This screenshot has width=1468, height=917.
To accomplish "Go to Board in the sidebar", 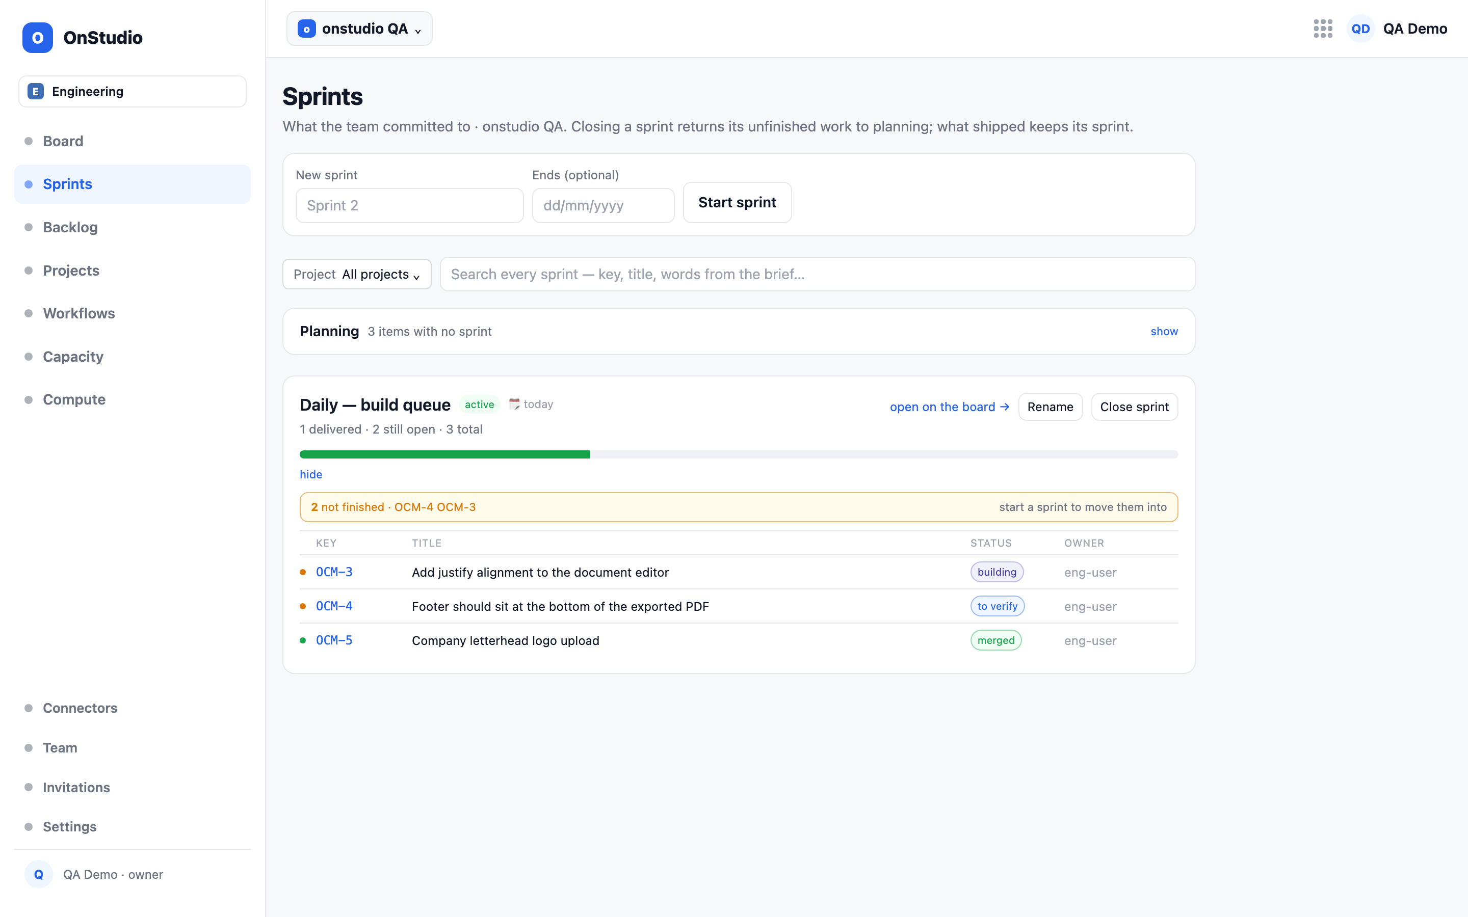I will (x=132, y=141).
